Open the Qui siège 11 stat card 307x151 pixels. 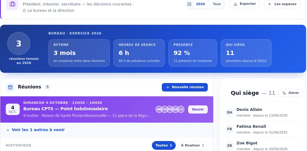click(246, 53)
